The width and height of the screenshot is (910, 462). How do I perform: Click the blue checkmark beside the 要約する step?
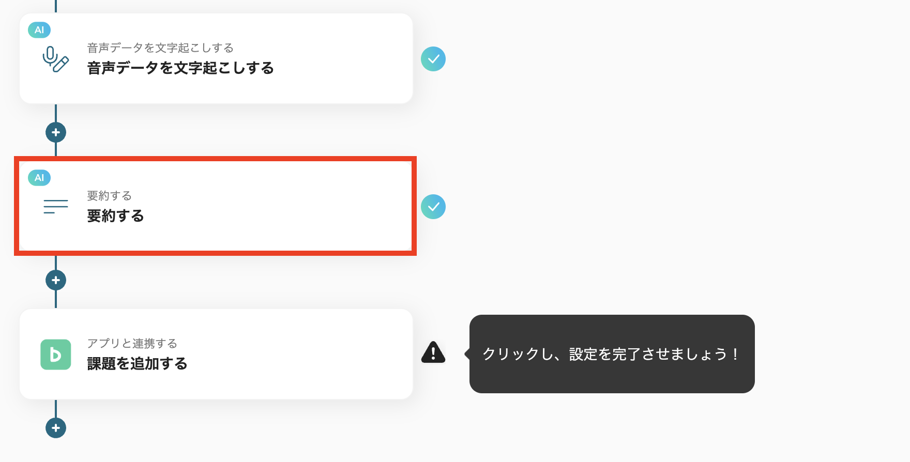433,206
